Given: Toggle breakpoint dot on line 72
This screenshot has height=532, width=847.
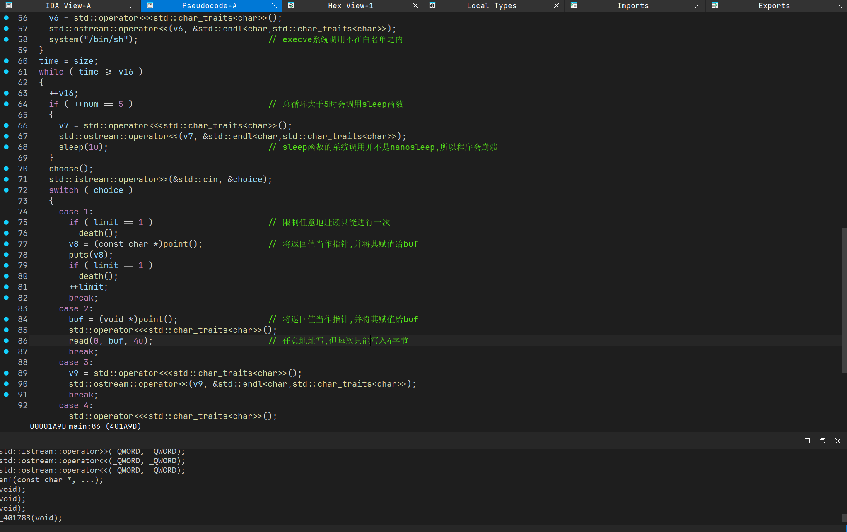Looking at the screenshot, I should 6,190.
